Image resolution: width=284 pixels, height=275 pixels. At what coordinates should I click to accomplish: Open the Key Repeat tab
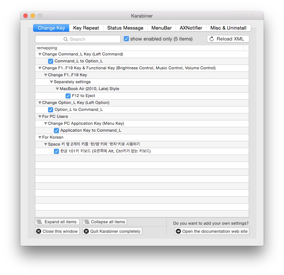(x=86, y=28)
